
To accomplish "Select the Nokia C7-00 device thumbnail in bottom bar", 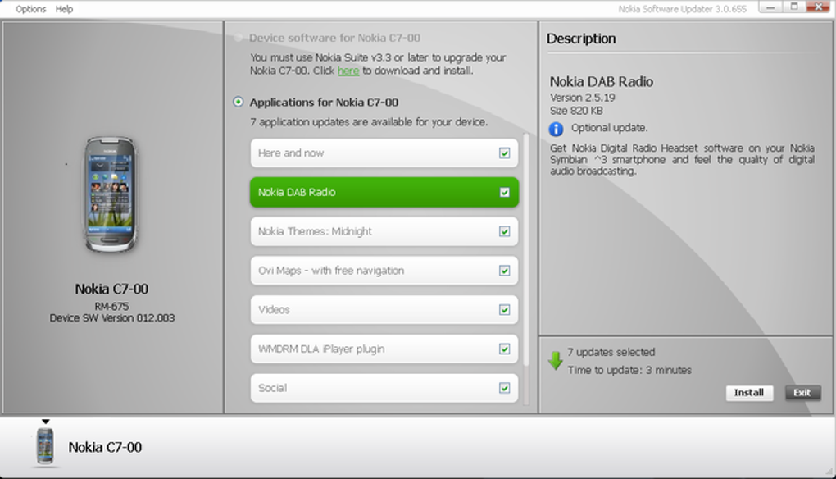I will tap(45, 447).
